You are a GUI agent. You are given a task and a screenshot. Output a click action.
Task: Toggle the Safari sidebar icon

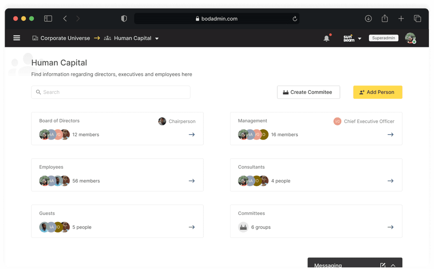click(x=48, y=19)
